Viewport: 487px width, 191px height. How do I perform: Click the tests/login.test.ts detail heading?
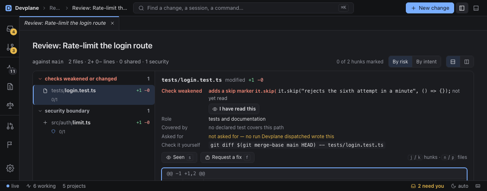click(192, 80)
